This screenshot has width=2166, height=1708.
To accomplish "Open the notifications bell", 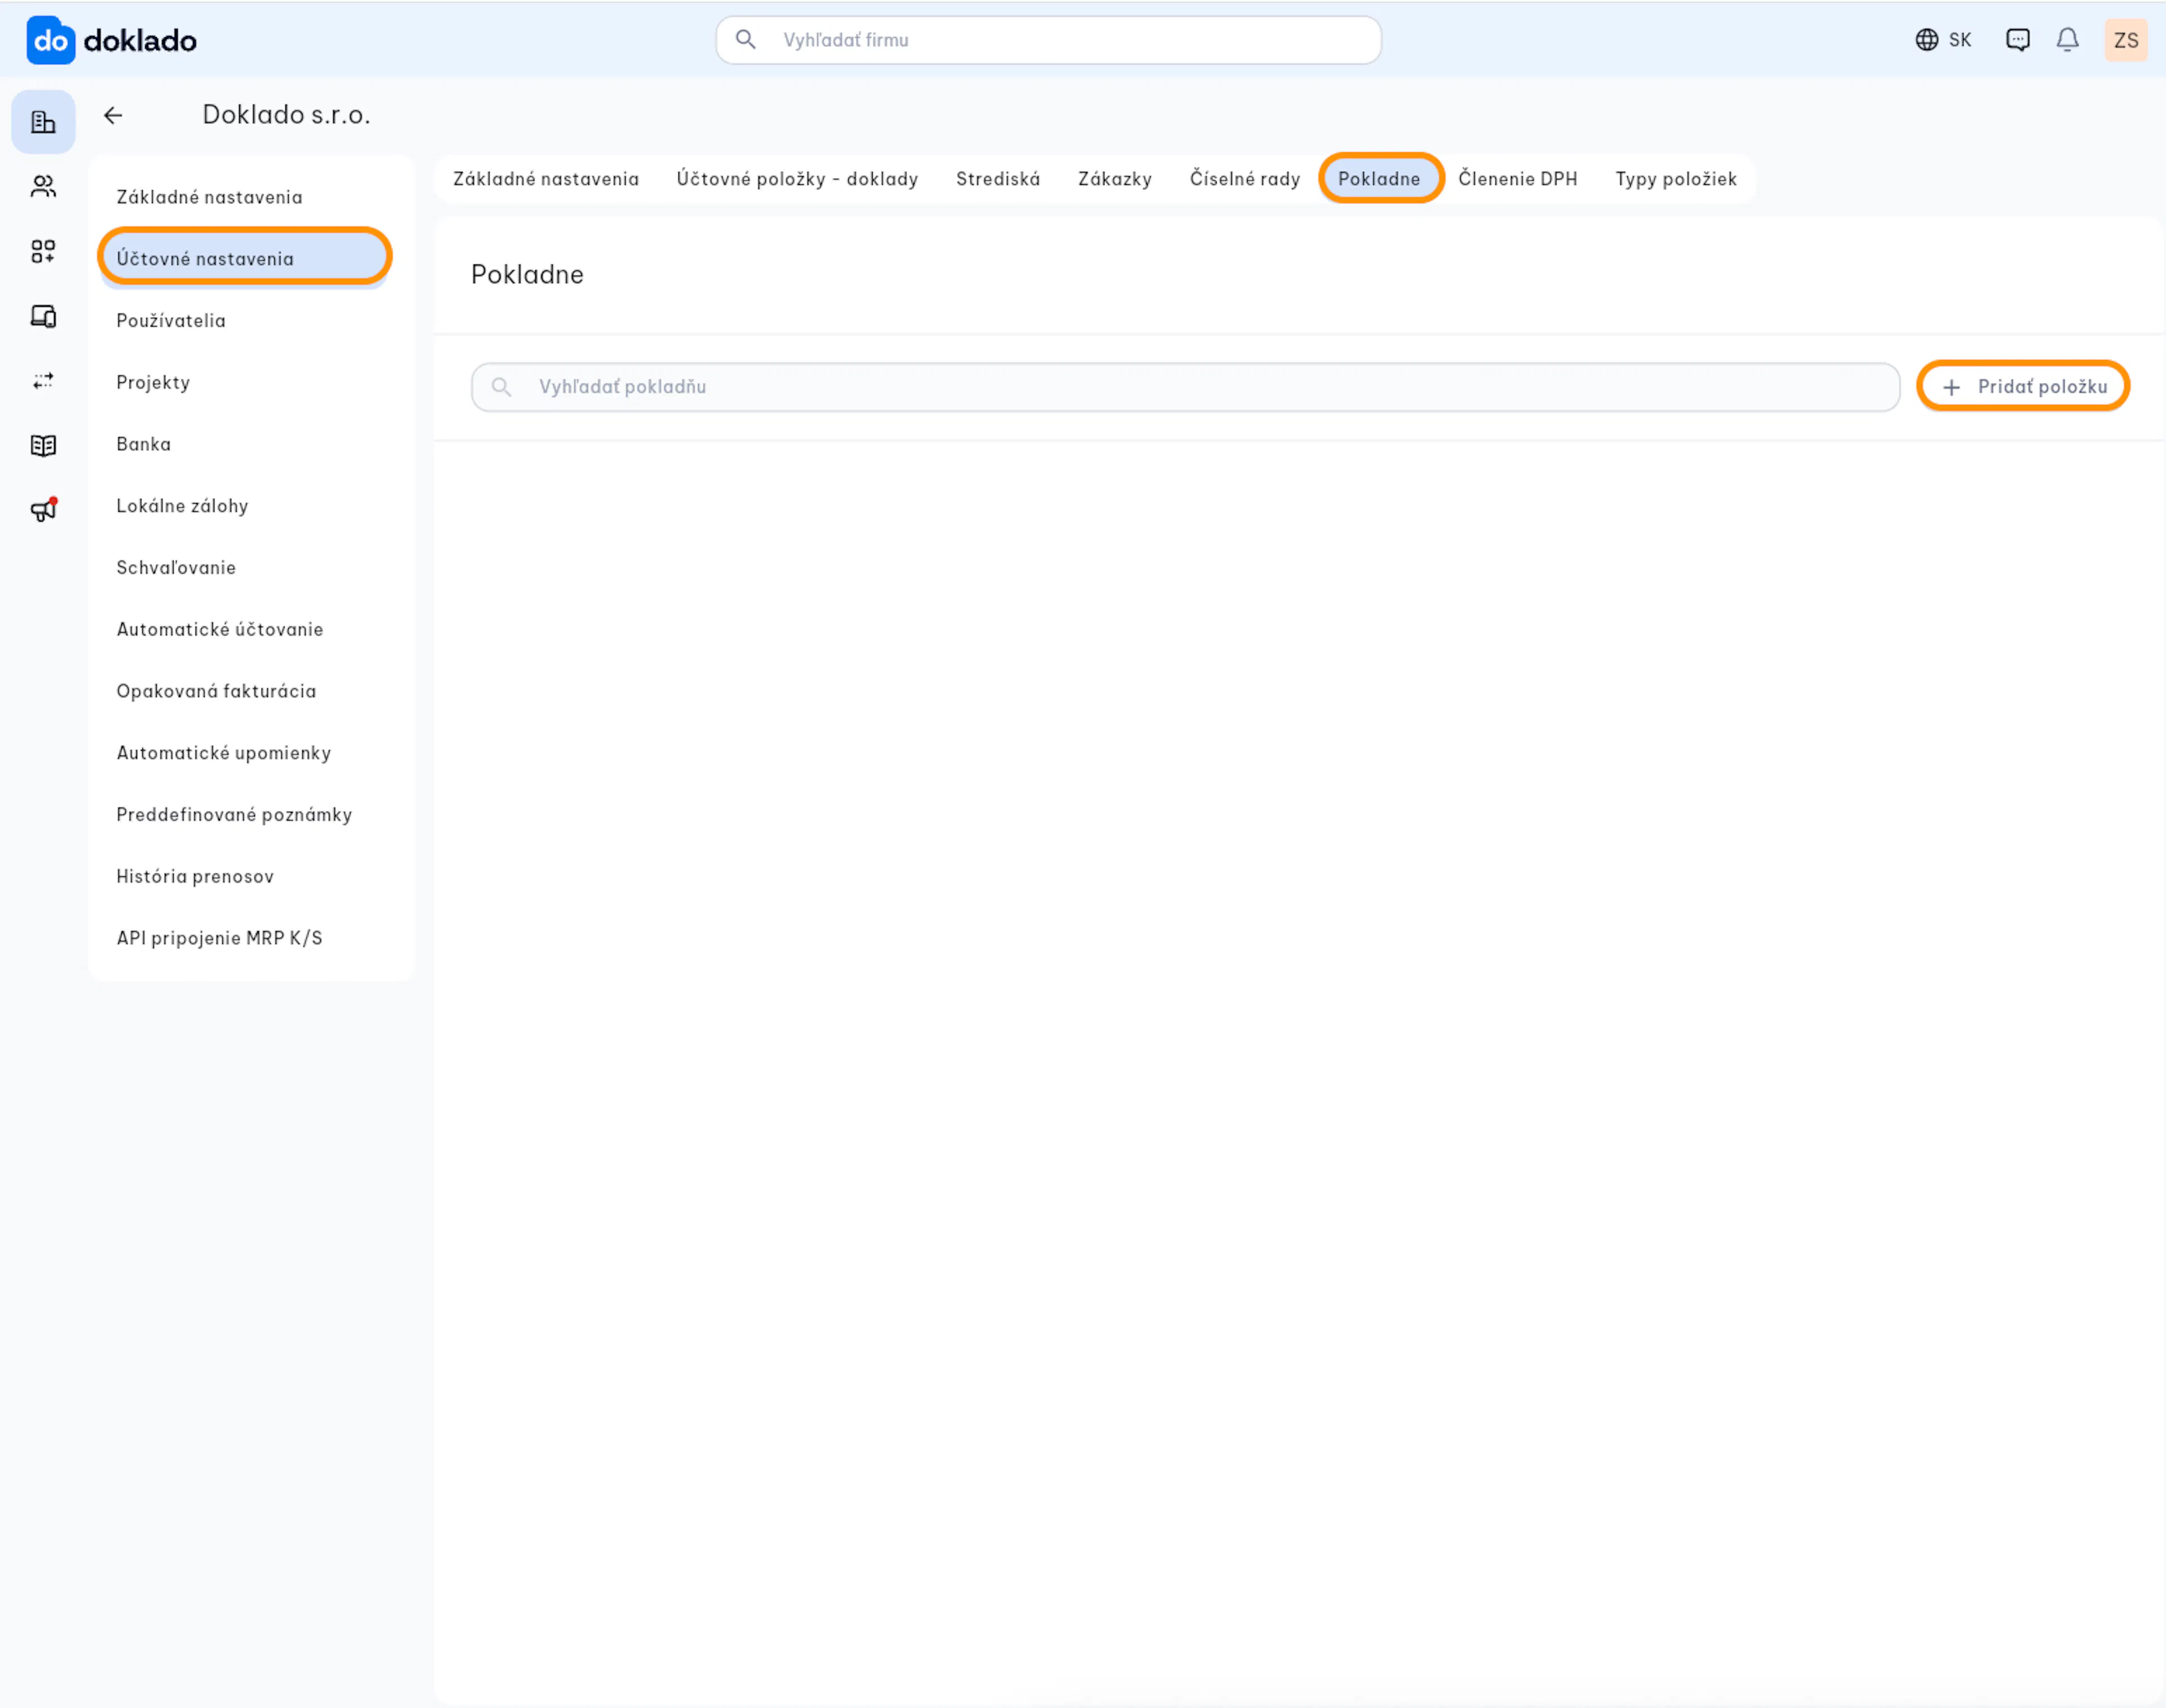I will pyautogui.click(x=2067, y=40).
